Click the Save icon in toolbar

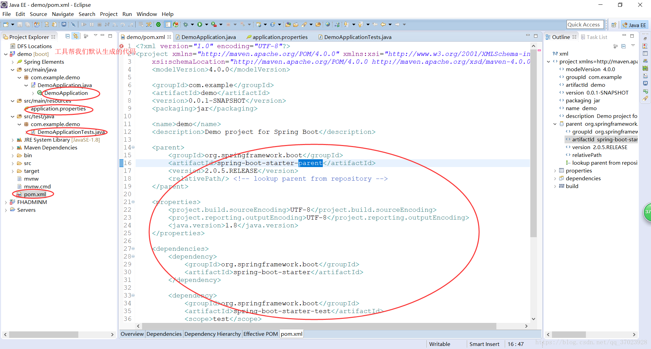pos(20,24)
